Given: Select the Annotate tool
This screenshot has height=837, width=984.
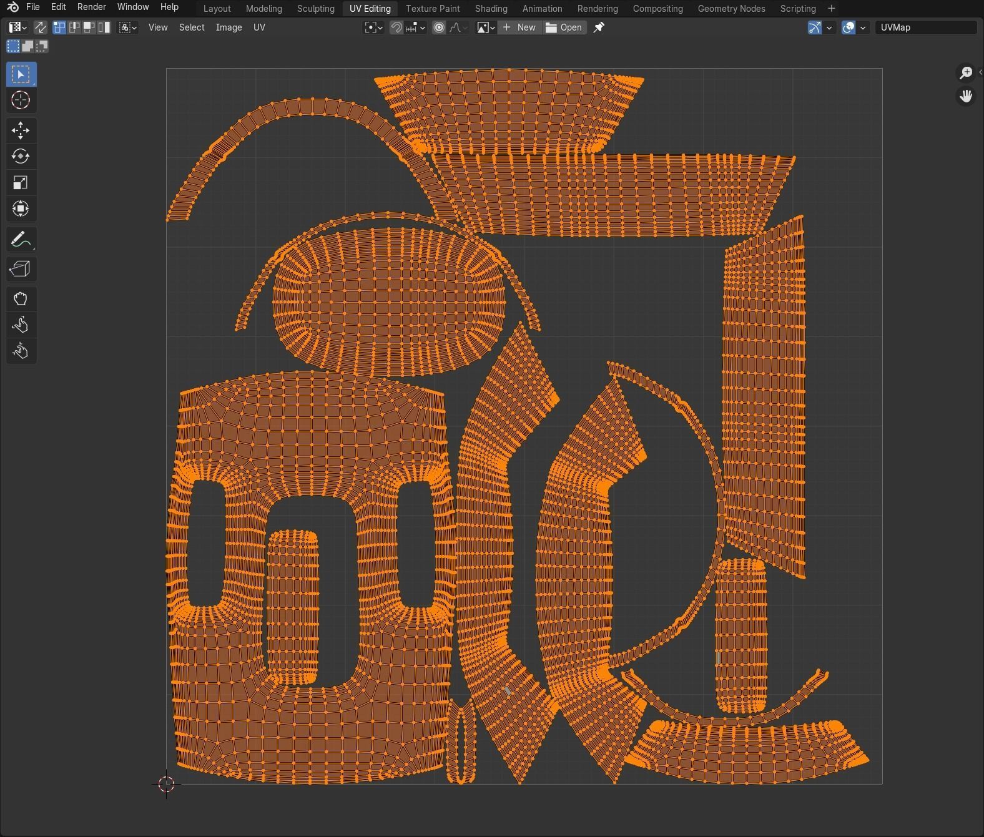Looking at the screenshot, I should pyautogui.click(x=21, y=239).
